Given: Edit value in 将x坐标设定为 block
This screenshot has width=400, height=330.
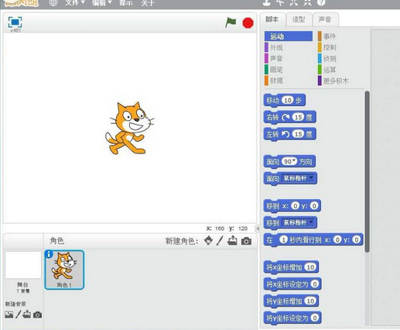Looking at the screenshot, I should click(x=315, y=284).
